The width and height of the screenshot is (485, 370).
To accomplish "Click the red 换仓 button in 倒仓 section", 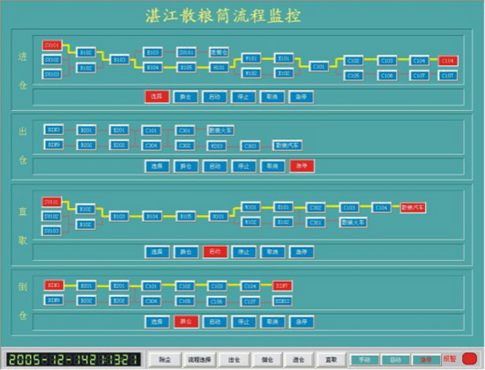I will 186,322.
